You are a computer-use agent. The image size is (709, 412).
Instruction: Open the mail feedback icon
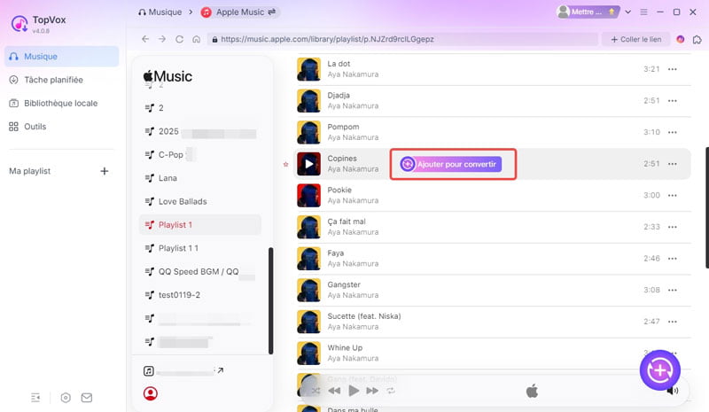pyautogui.click(x=87, y=398)
